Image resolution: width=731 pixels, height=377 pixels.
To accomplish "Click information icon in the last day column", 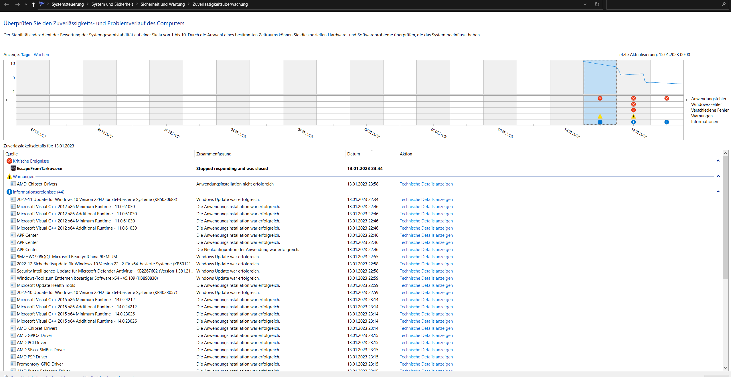I will pyautogui.click(x=667, y=122).
